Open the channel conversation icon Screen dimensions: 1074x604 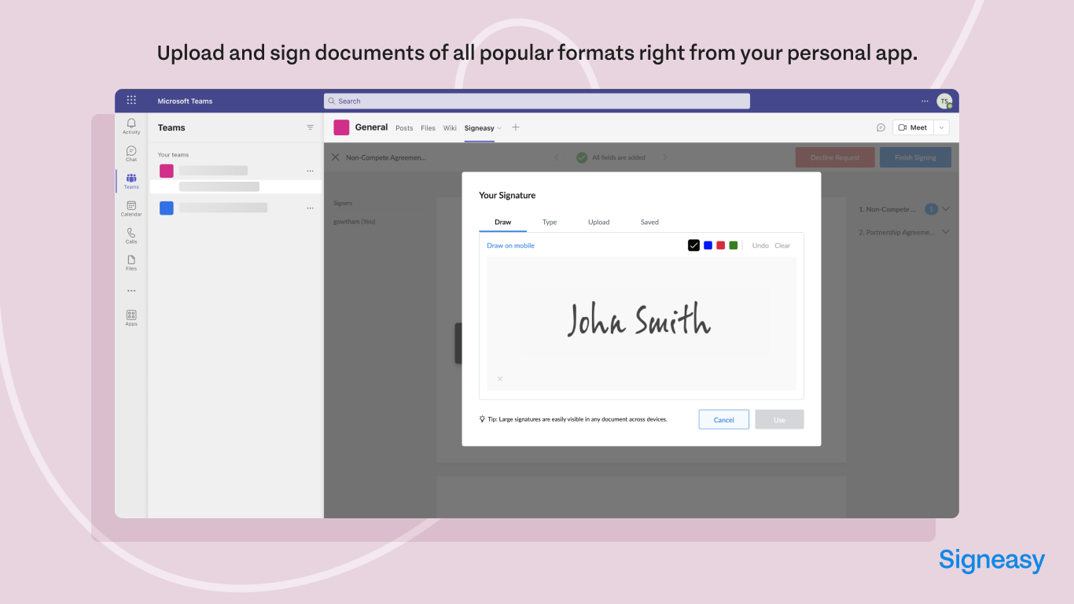881,127
